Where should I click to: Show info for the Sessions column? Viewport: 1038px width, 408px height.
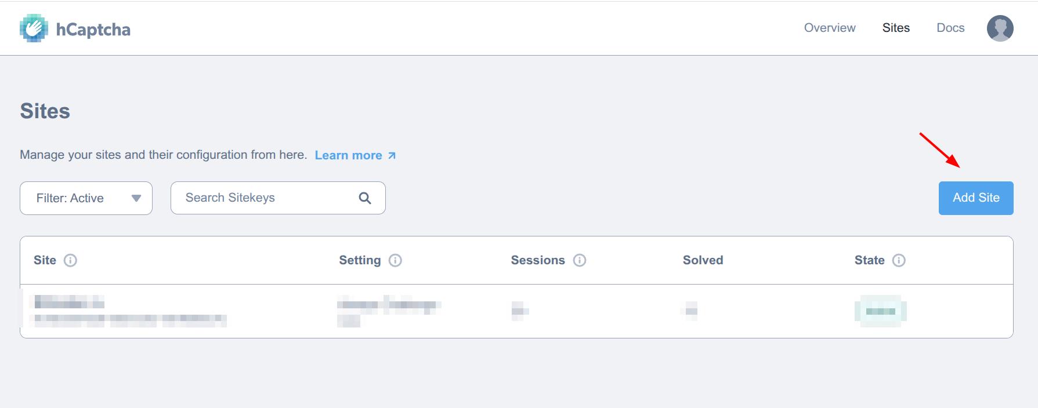[580, 260]
